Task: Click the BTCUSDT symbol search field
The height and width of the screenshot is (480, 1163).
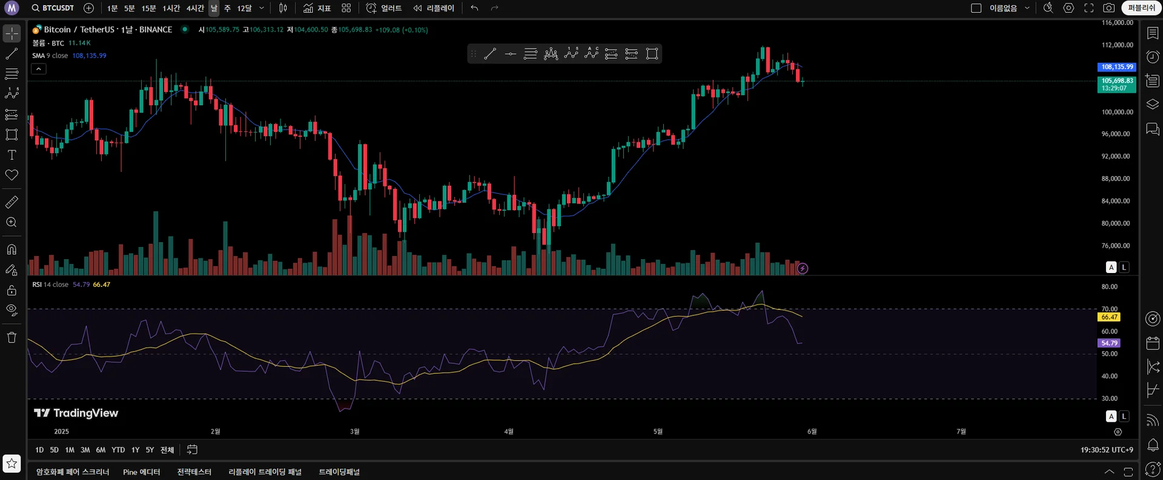Action: click(x=53, y=8)
